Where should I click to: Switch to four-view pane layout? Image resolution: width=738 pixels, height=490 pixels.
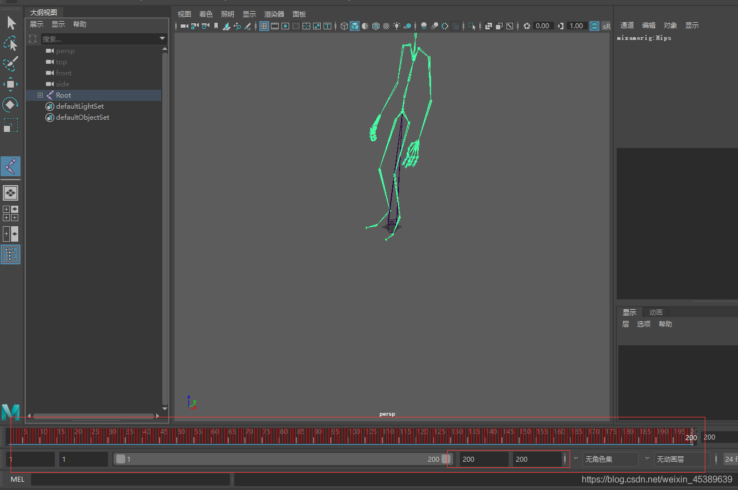coord(11,213)
